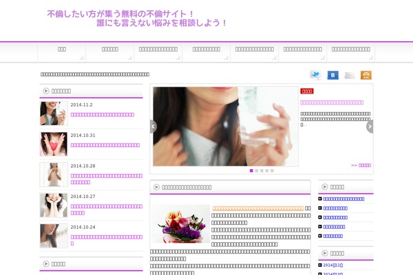The image size is (413, 275).
Task: Open the post title link dated 2014.11.2
Action: tap(103, 115)
